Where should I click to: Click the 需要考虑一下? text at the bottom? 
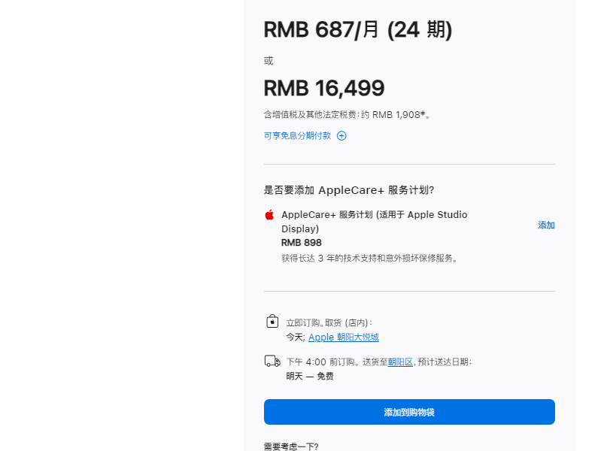(291, 446)
